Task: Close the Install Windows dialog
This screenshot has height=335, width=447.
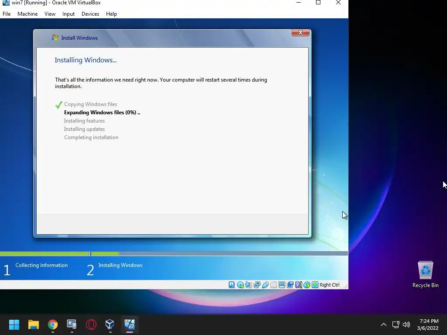Action: point(300,32)
